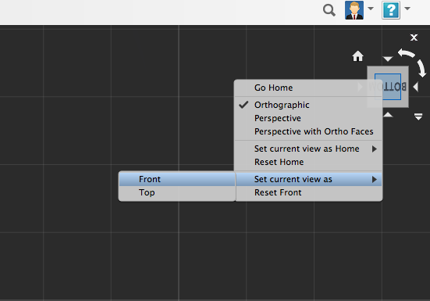Select Top in the submenu
The height and width of the screenshot is (301, 430).
(177, 192)
